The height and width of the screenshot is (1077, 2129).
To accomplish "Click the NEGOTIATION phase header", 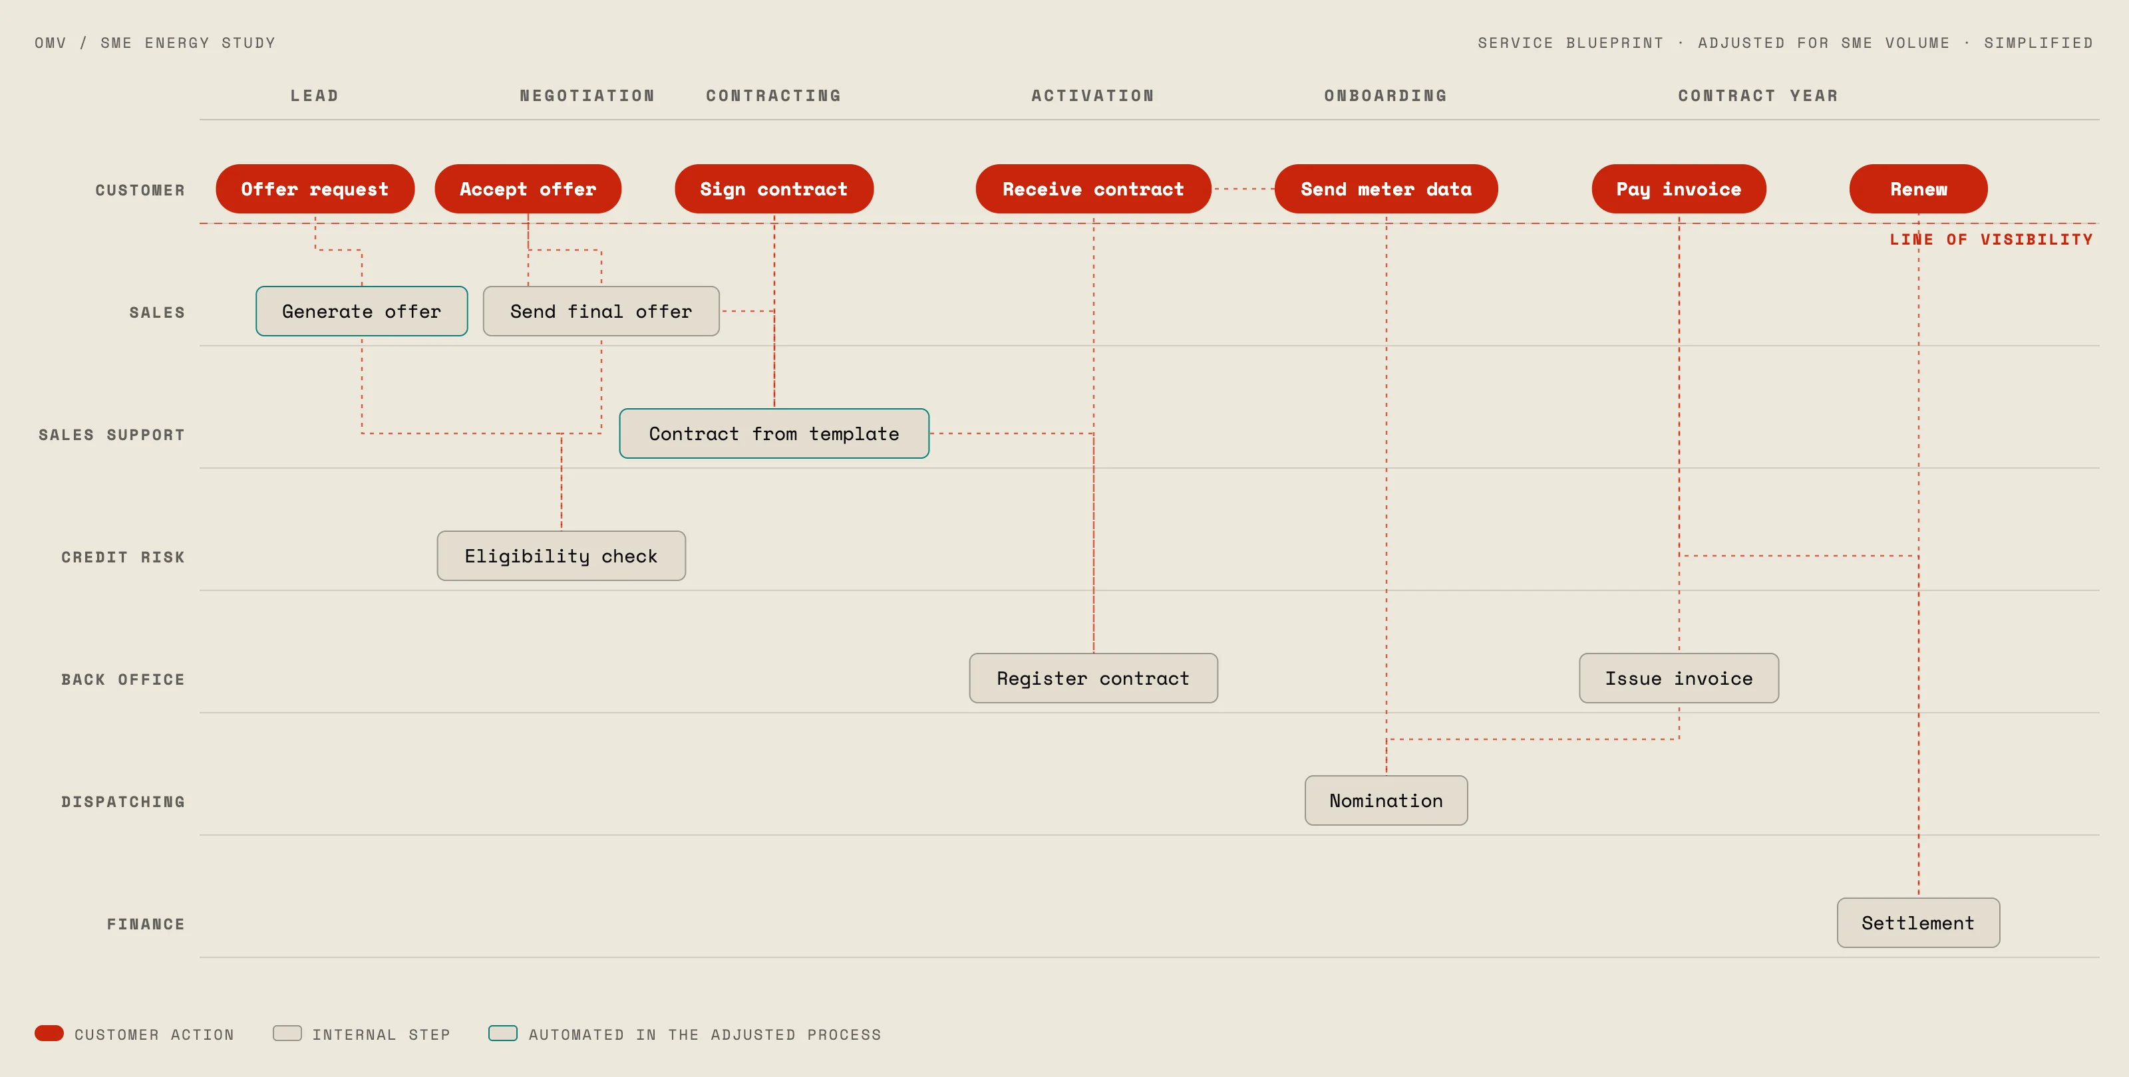I will click(x=587, y=96).
